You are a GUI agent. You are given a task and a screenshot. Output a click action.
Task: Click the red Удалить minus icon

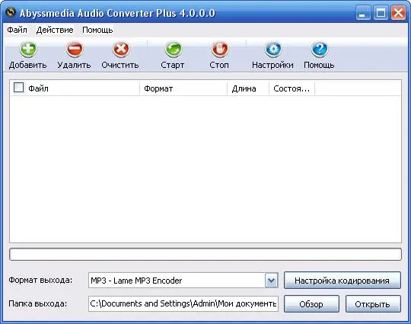tap(75, 50)
